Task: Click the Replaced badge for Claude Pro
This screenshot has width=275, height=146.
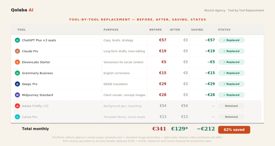Action: 231,51
